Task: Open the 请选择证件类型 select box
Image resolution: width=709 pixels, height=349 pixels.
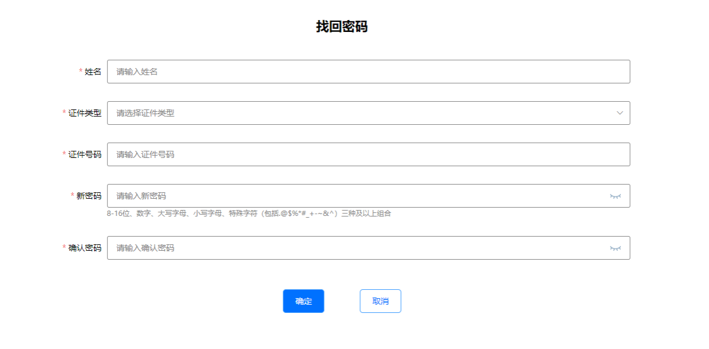Action: pos(355,113)
